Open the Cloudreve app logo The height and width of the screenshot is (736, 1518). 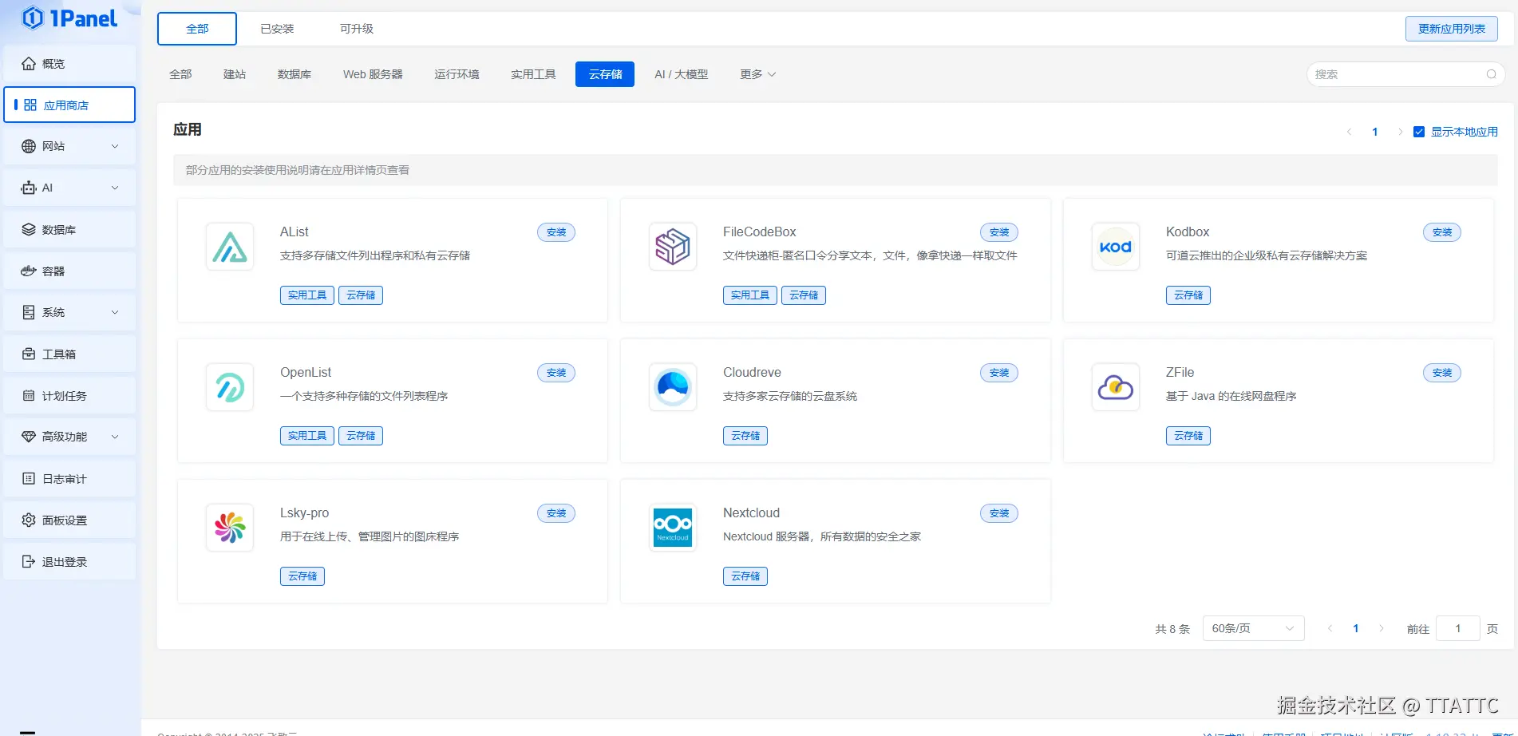coord(673,387)
